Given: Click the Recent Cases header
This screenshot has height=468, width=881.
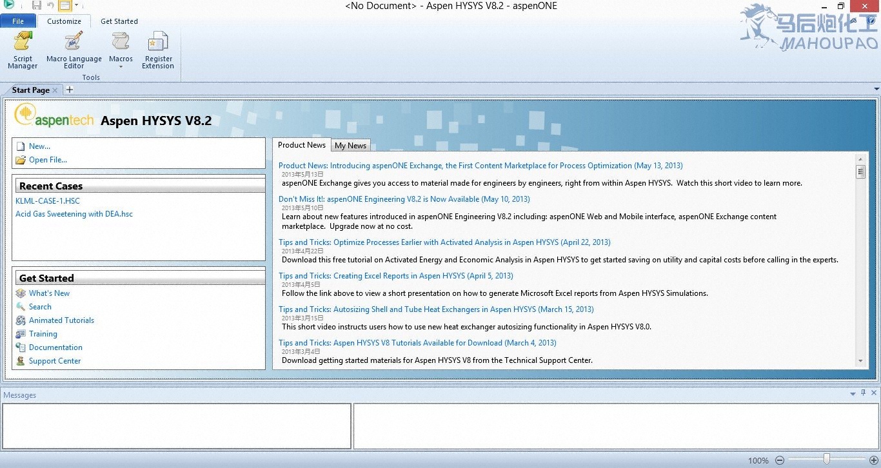Looking at the screenshot, I should click(x=139, y=186).
